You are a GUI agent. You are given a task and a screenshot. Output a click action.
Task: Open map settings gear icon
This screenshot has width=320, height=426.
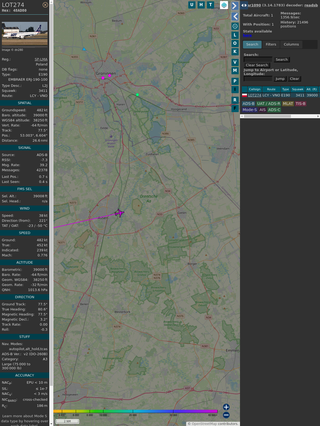point(235,26)
